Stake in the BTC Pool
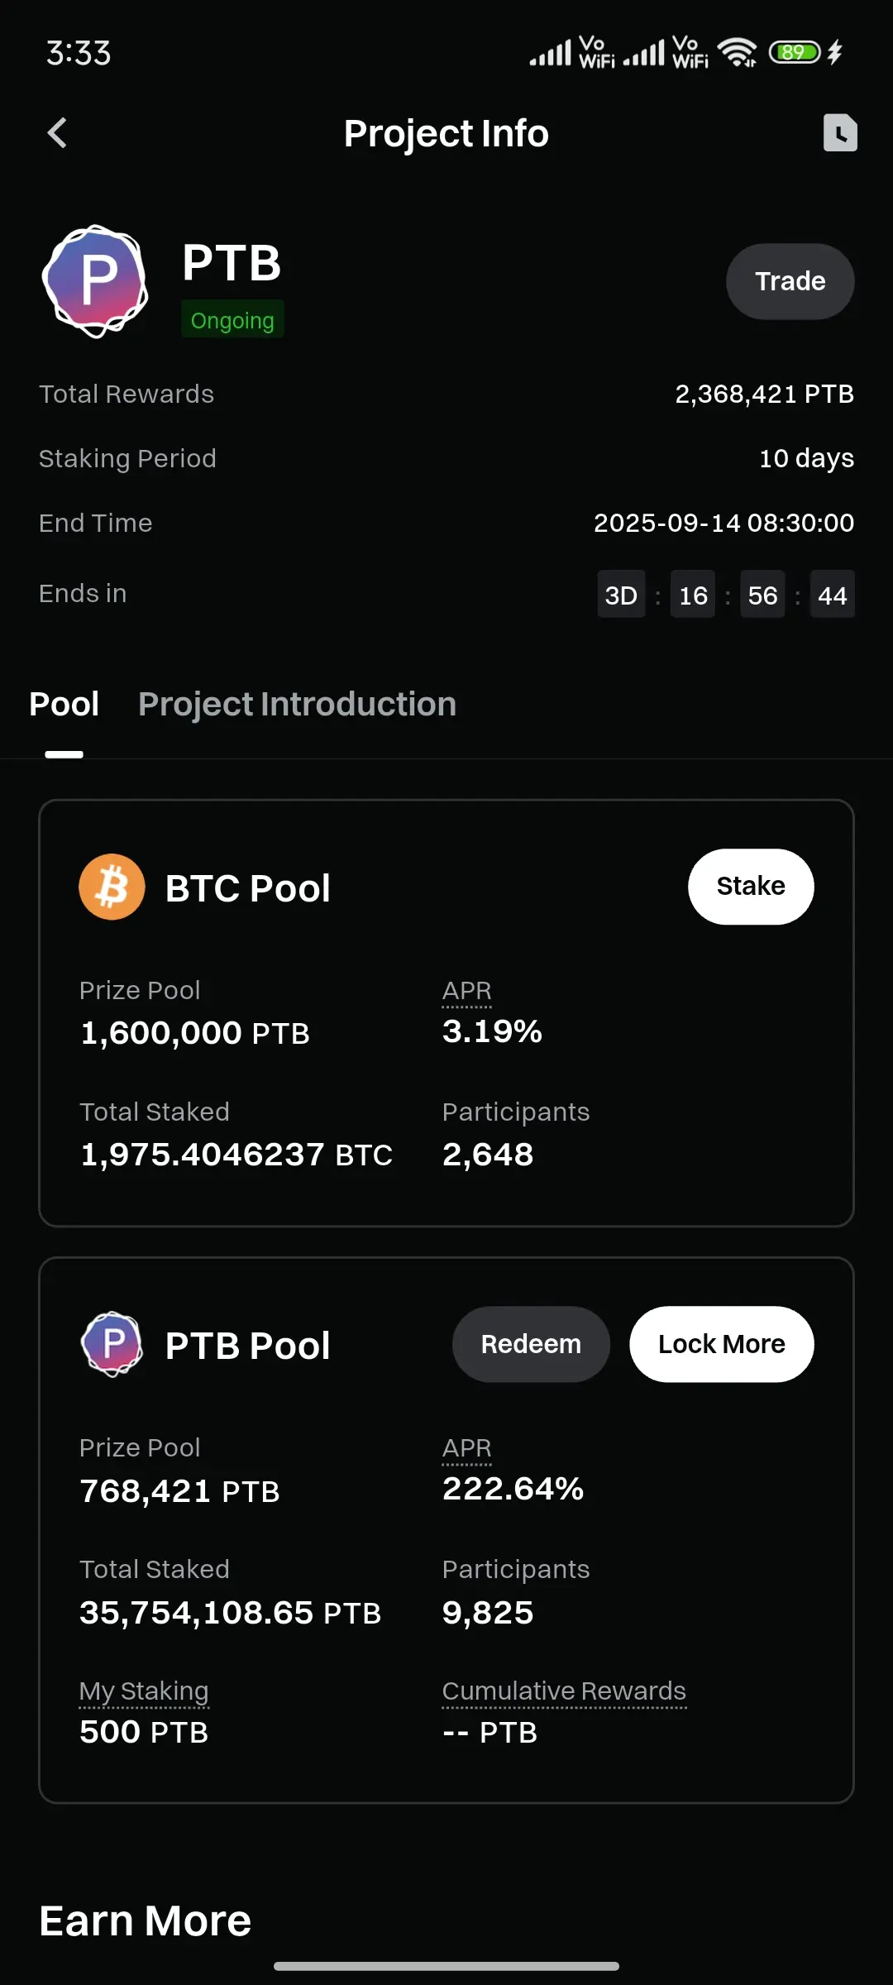The height and width of the screenshot is (1985, 893). [751, 886]
